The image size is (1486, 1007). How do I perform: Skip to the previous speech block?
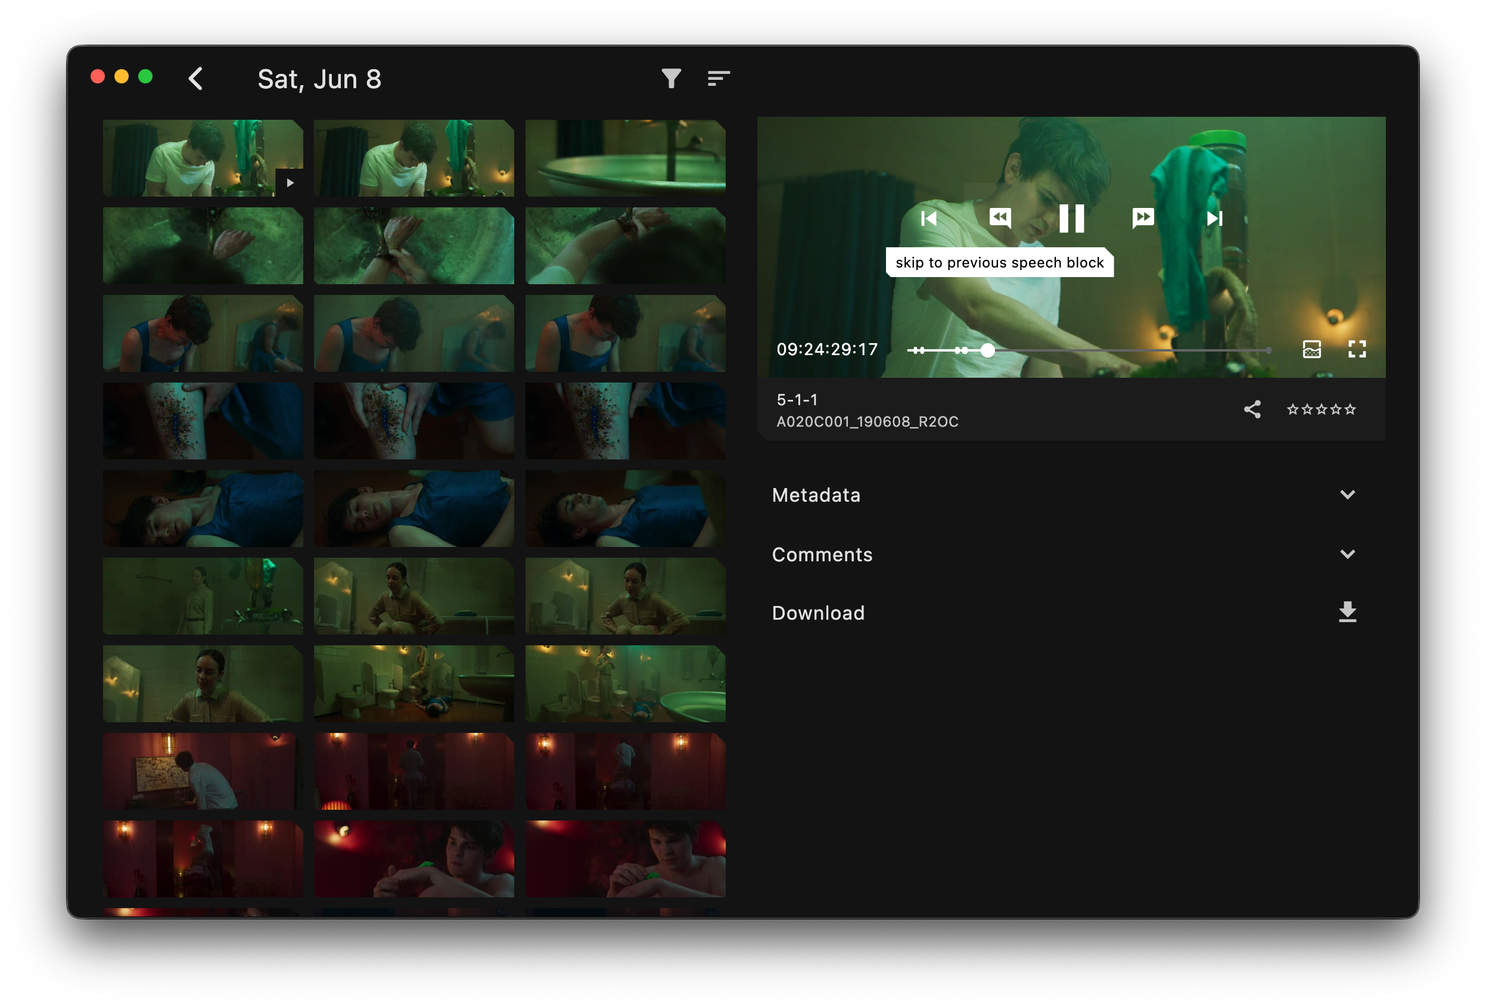[1000, 218]
